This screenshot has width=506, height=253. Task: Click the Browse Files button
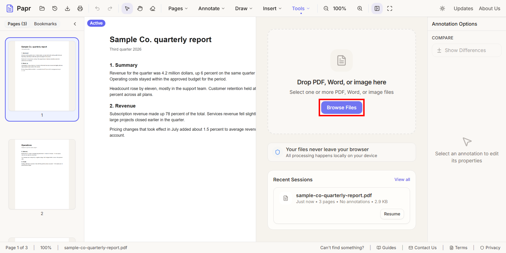[x=342, y=108]
